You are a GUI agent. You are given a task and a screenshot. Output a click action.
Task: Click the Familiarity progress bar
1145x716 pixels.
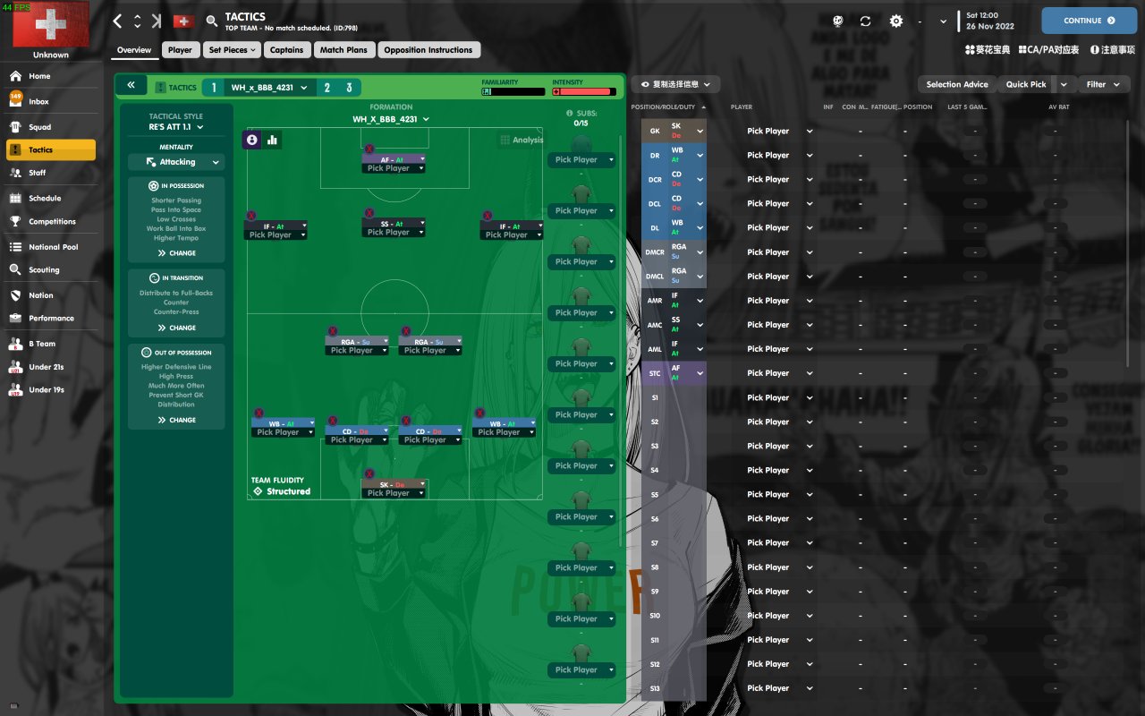click(x=513, y=91)
